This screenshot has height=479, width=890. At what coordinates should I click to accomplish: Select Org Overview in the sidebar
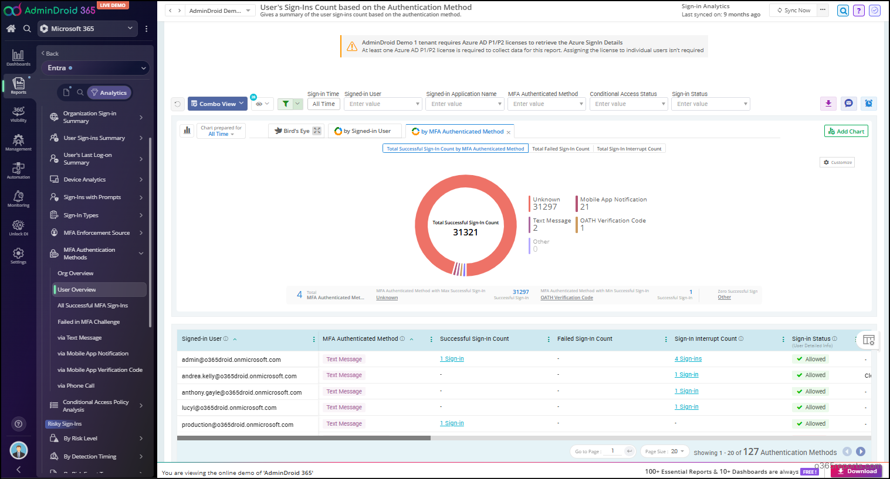(76, 273)
